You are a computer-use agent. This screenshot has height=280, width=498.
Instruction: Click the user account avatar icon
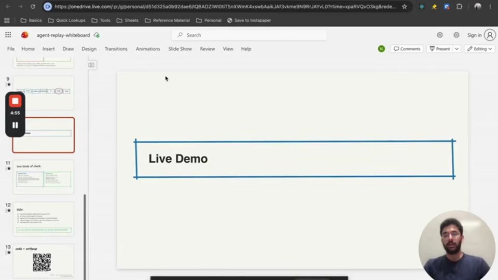(x=490, y=35)
